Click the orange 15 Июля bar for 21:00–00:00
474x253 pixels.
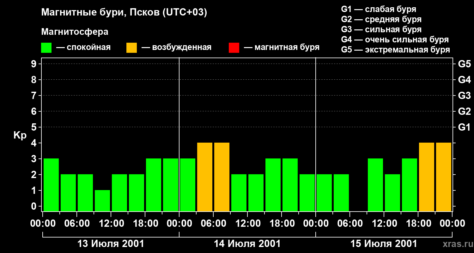point(444,177)
